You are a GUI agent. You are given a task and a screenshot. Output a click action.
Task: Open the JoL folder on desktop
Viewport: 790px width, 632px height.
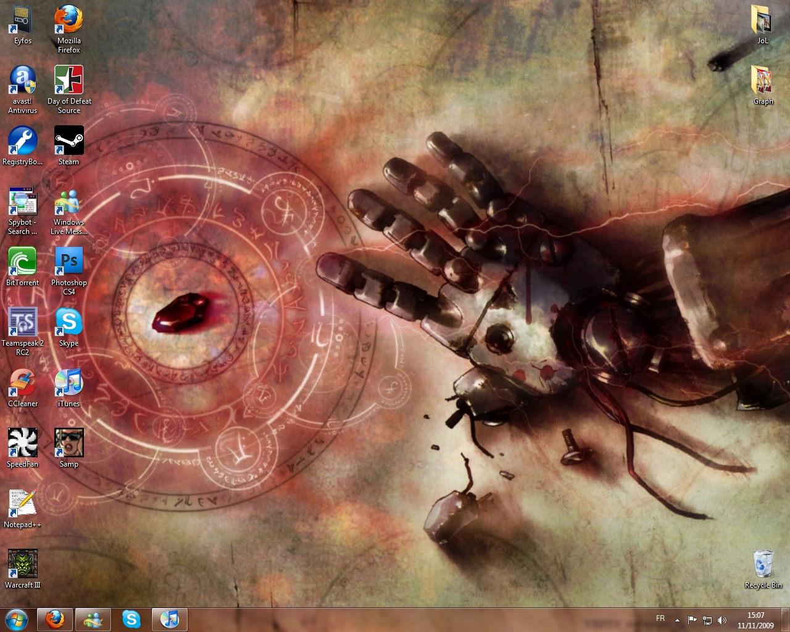763,25
